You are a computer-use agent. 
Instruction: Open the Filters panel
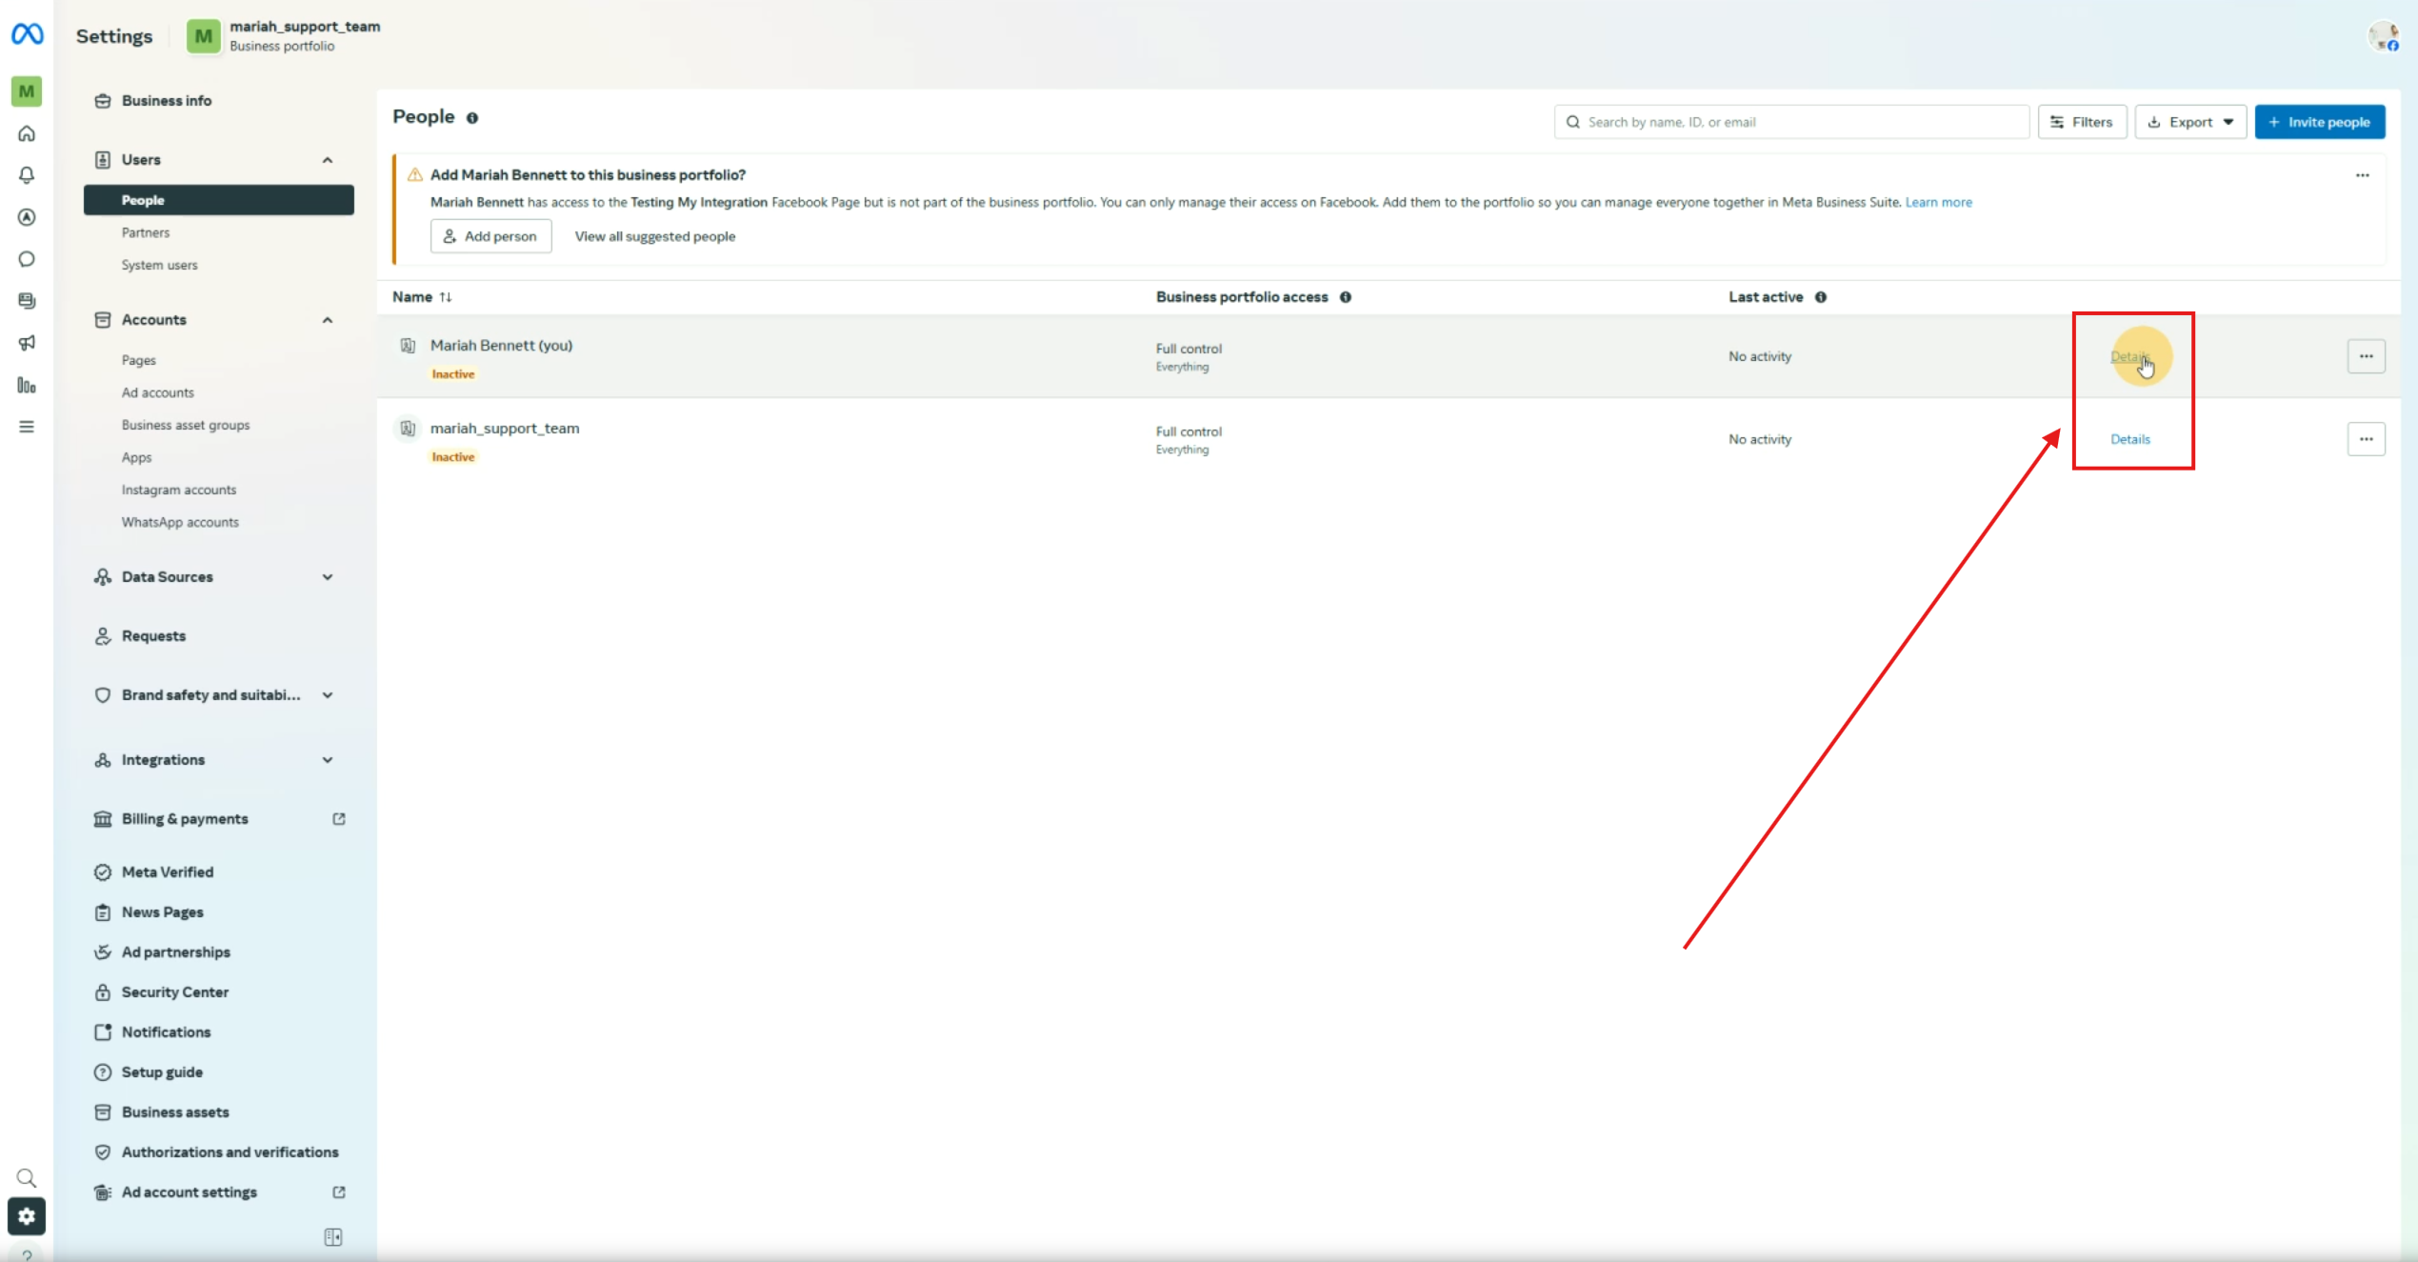pyautogui.click(x=2082, y=122)
